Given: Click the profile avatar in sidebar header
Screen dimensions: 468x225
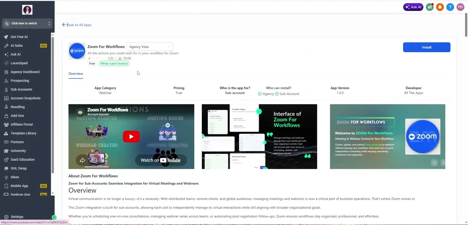Looking at the screenshot, I should (27, 10).
